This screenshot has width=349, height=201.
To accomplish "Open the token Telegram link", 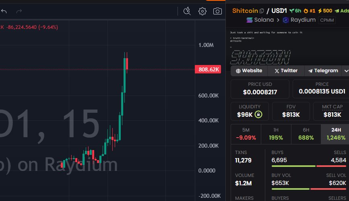I will pyautogui.click(x=323, y=71).
